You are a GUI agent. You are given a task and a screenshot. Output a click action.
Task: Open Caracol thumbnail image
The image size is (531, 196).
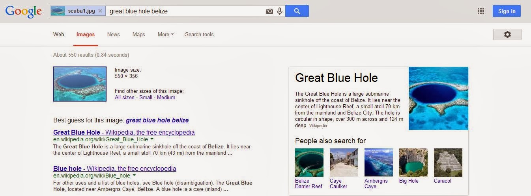point(448,162)
